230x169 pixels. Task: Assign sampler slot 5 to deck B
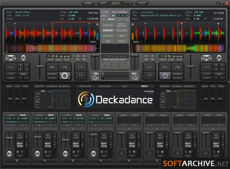point(134,152)
